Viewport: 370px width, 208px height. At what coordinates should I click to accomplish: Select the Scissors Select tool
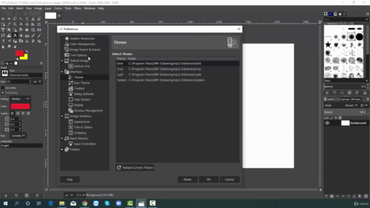[33, 18]
